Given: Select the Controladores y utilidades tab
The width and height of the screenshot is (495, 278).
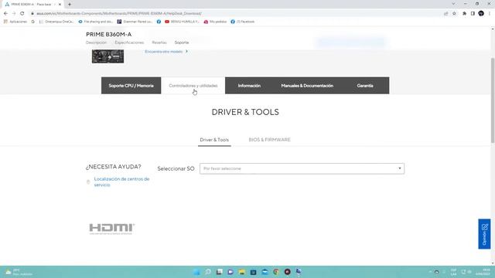Looking at the screenshot, I should [x=193, y=86].
